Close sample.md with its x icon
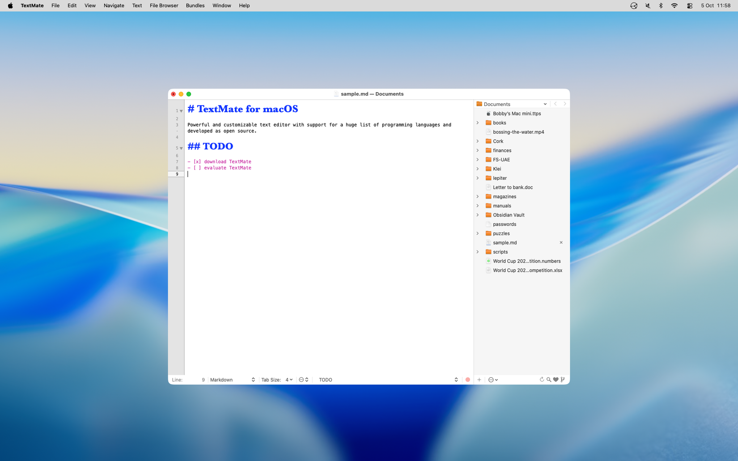The height and width of the screenshot is (461, 738). coord(561,242)
